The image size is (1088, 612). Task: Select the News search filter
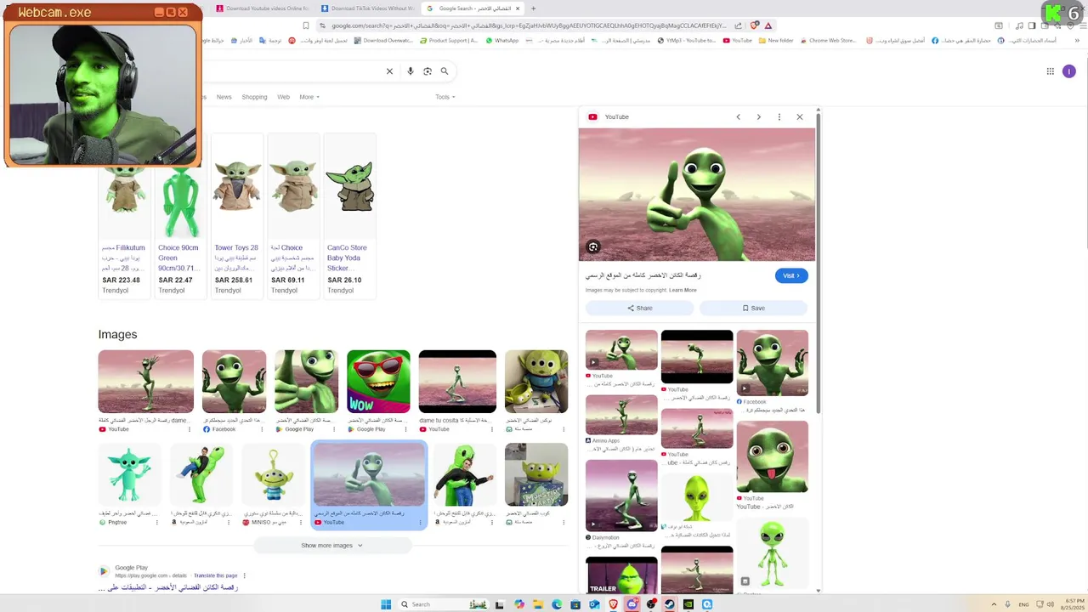(224, 97)
